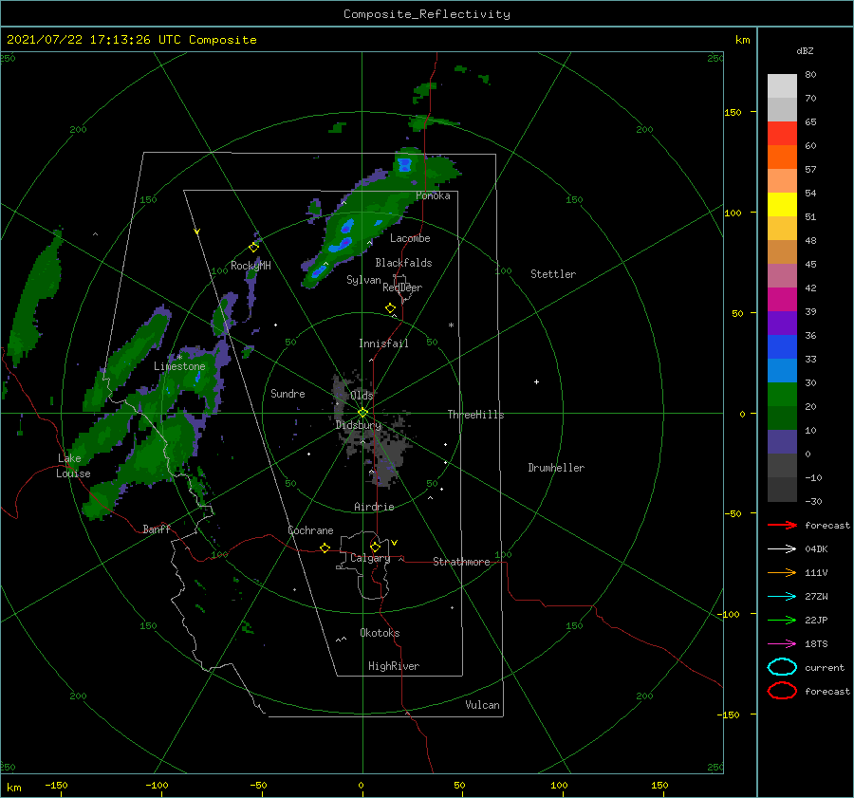Select the yellow 51-54 dBZ color swatch
This screenshot has height=798, width=854.
(782, 205)
